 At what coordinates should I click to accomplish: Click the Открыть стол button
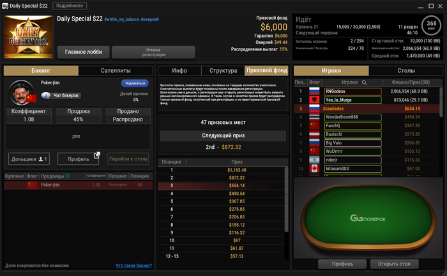(394, 264)
